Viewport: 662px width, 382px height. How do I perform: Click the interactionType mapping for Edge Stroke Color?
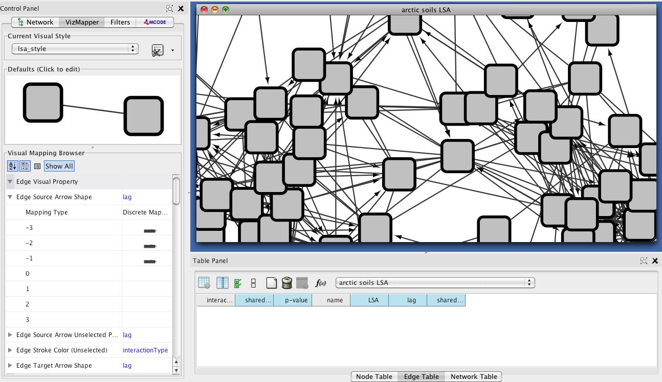145,350
